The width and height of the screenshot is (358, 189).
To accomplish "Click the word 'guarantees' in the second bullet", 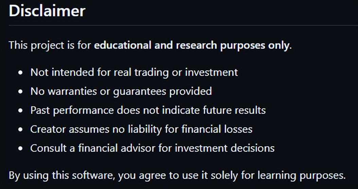I will tap(140, 92).
